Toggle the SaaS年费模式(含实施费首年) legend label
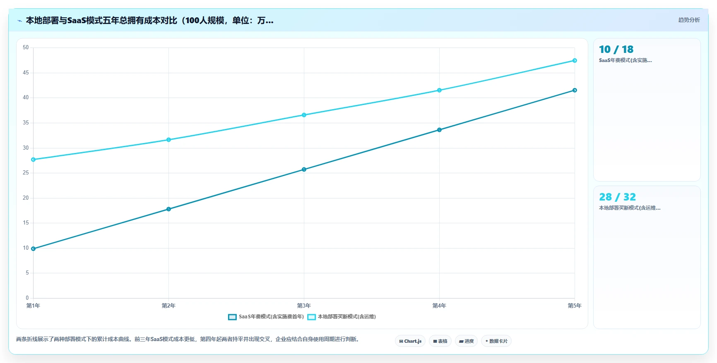The height and width of the screenshot is (363, 717). point(271,317)
